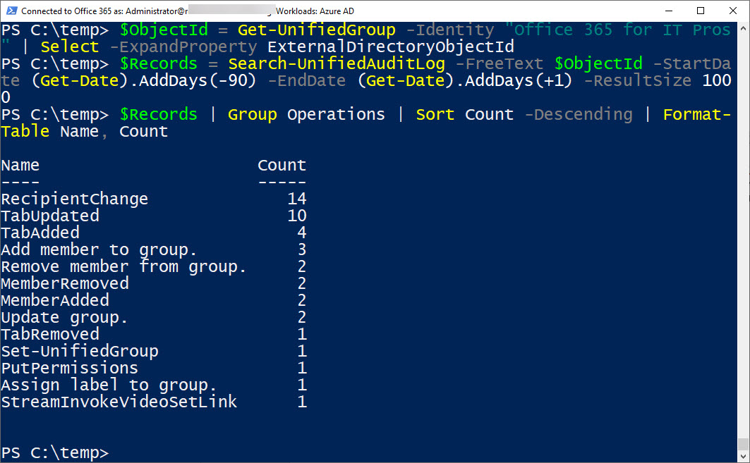Image resolution: width=750 pixels, height=463 pixels.
Task: Maximize the PowerShell window
Action: point(701,11)
